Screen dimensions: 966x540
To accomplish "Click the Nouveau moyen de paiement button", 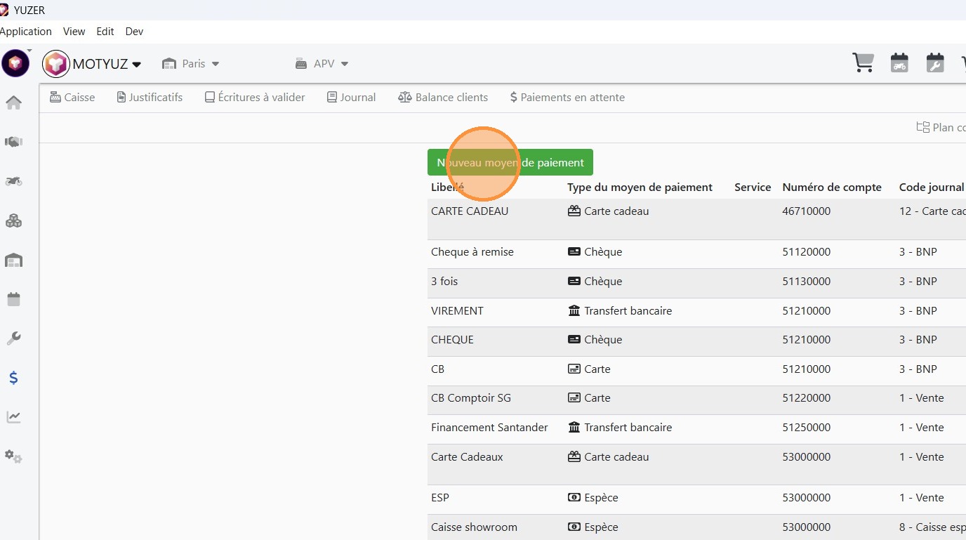I will (x=510, y=162).
